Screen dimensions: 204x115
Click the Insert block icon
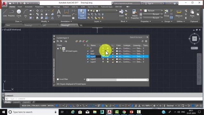121,13
